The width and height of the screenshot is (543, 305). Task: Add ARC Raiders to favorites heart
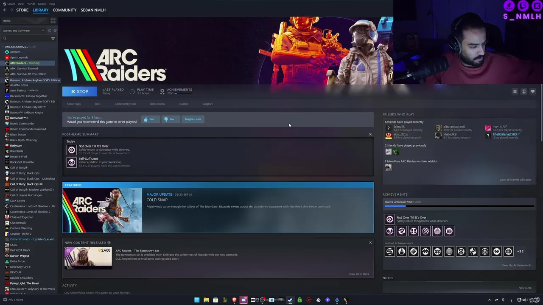coord(533,91)
